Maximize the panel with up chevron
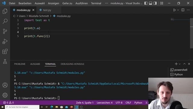This screenshot has height=109, width=193. (x=184, y=64)
